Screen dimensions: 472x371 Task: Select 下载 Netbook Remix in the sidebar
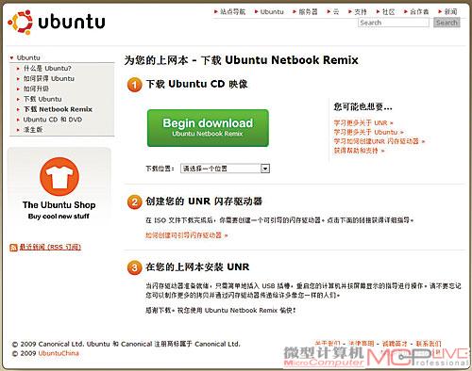[58, 109]
